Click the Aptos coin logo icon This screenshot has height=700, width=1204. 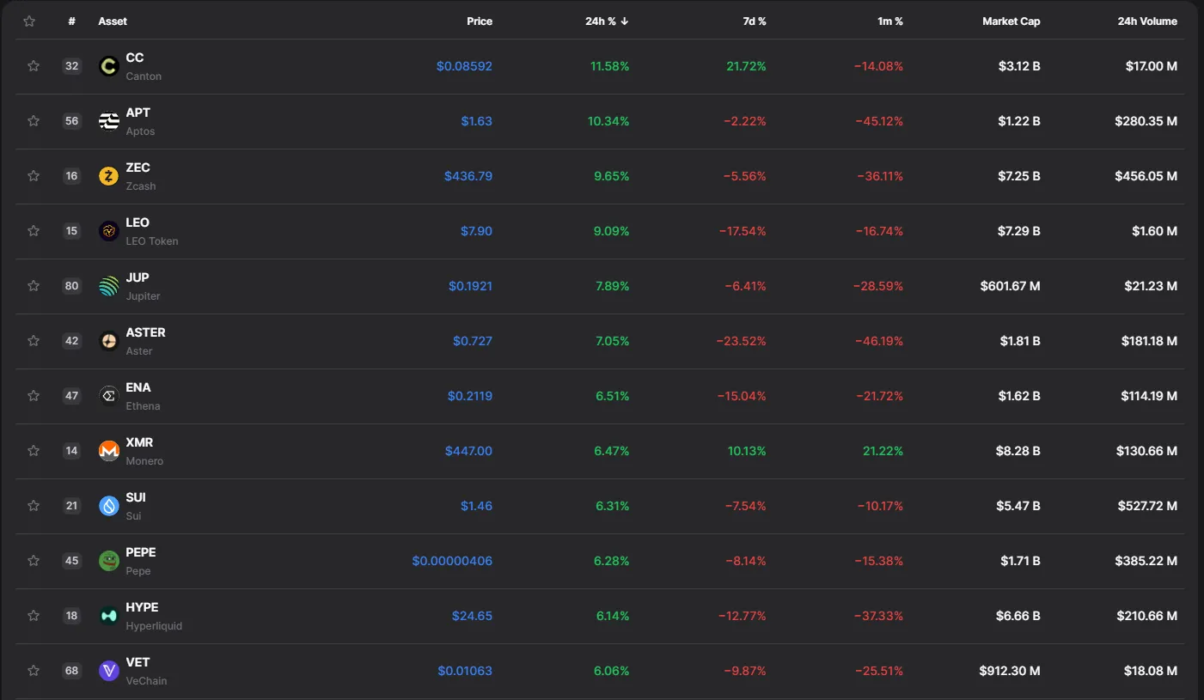108,121
